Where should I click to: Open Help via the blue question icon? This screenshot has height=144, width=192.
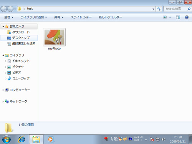pyautogui.click(x=187, y=17)
